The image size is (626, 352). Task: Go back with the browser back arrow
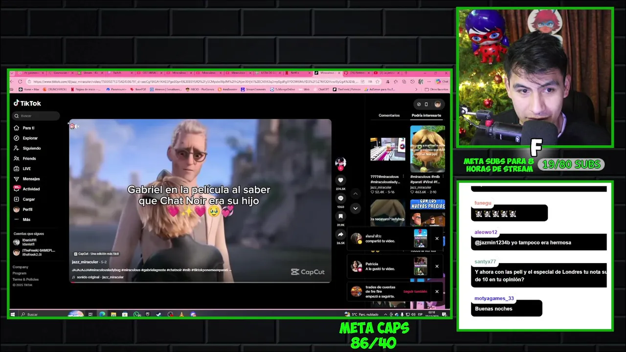13,82
